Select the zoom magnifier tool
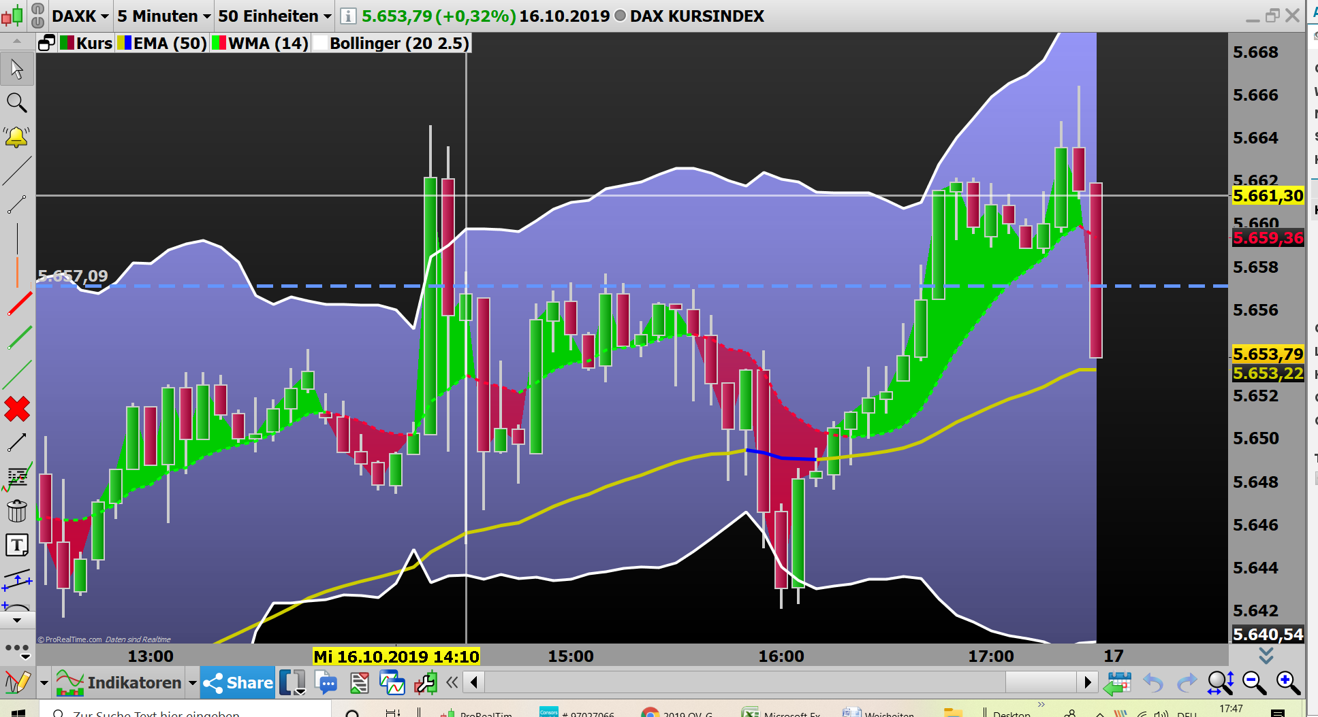 [x=16, y=103]
